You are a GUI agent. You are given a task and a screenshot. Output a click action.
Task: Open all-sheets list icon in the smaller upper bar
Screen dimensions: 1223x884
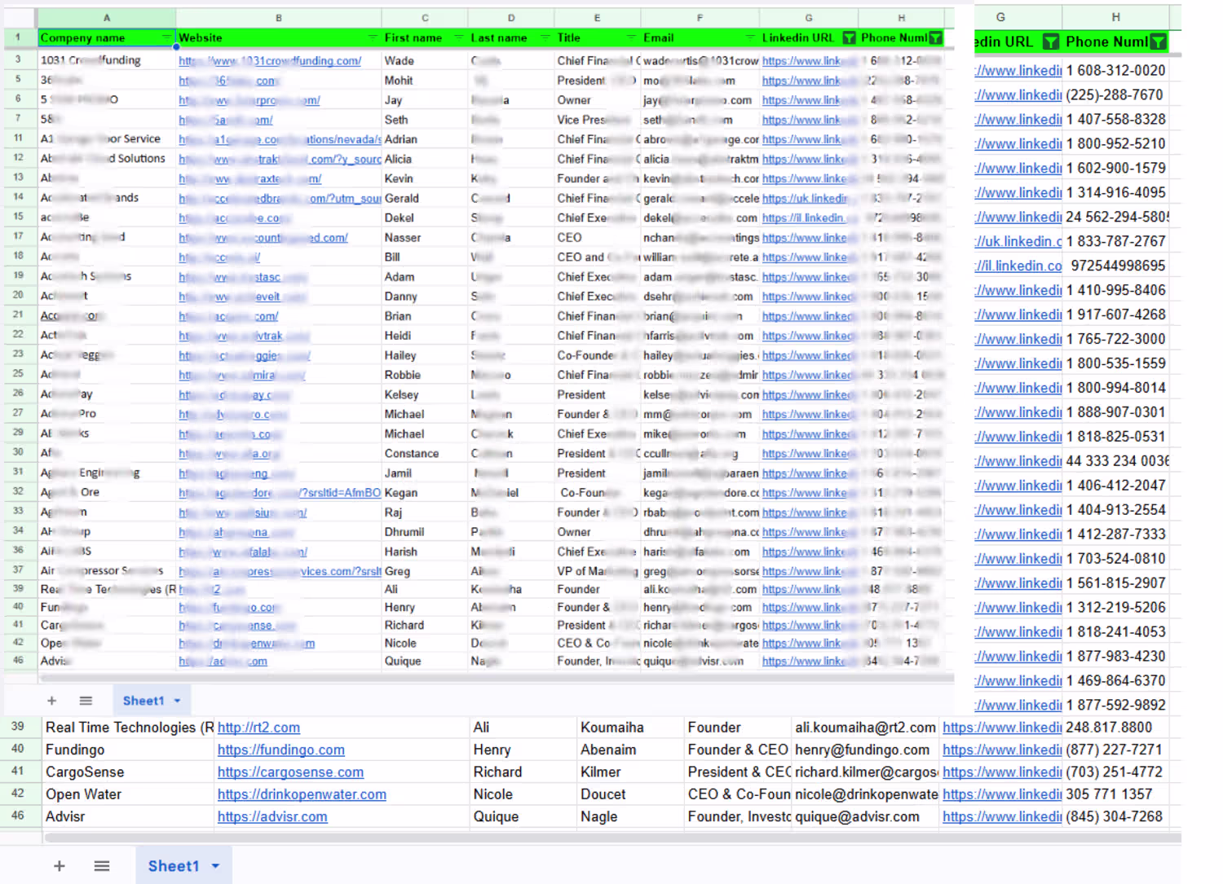[86, 701]
